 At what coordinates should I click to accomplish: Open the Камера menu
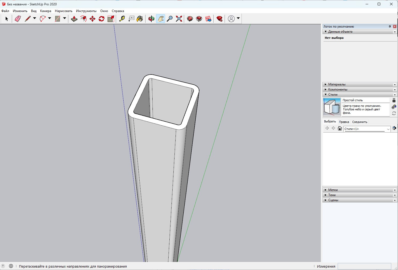[46, 11]
